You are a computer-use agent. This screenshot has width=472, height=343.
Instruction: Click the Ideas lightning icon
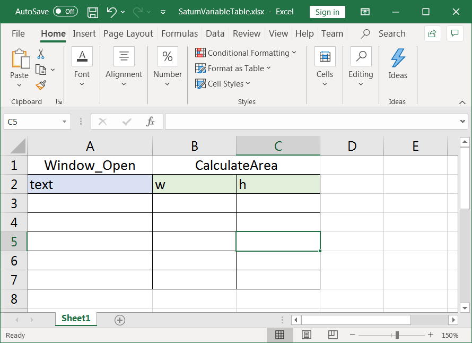pyautogui.click(x=398, y=58)
